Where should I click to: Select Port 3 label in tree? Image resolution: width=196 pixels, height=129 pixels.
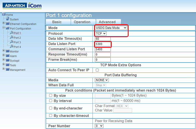click(17, 42)
